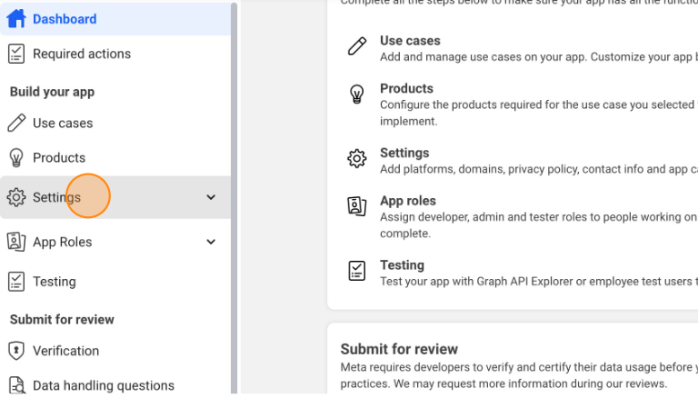The width and height of the screenshot is (698, 398).
Task: Click text 'Add platforms, domains, privacy policy'
Action: pyautogui.click(x=479, y=169)
